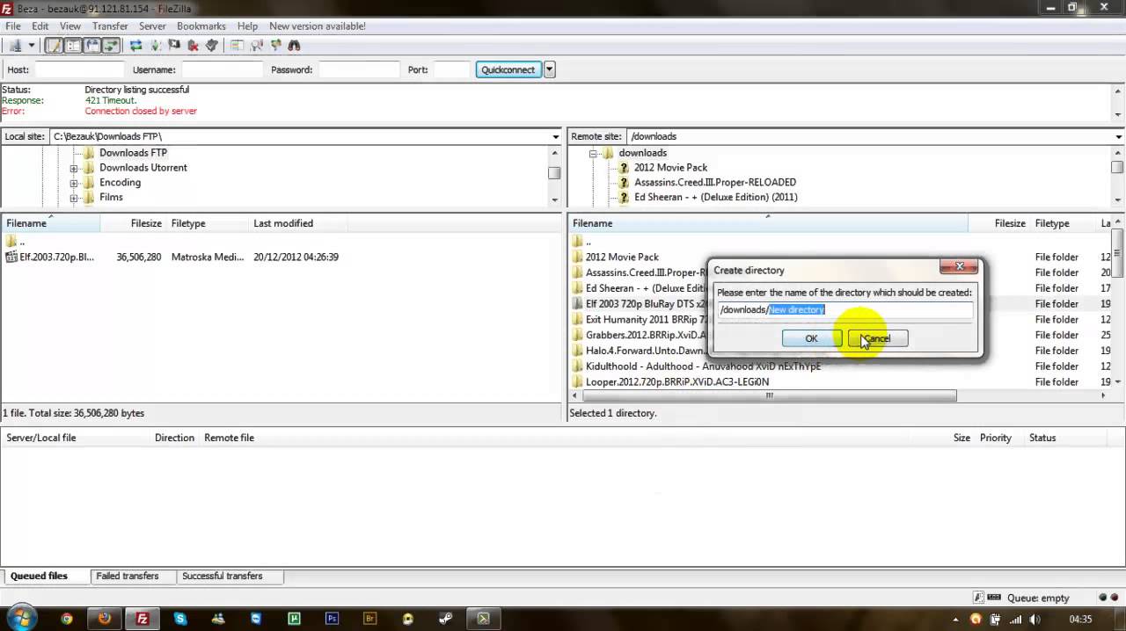Open Chrome from the taskbar
This screenshot has height=631, width=1126.
[x=67, y=619]
